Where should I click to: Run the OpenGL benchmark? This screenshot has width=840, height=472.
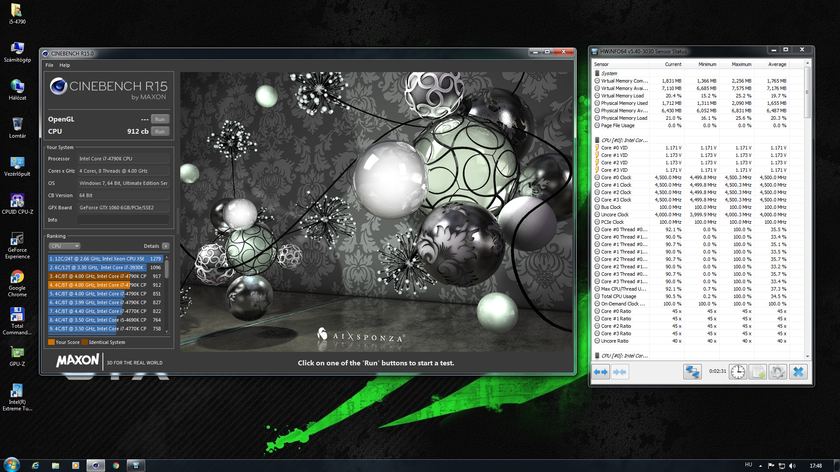coord(160,119)
